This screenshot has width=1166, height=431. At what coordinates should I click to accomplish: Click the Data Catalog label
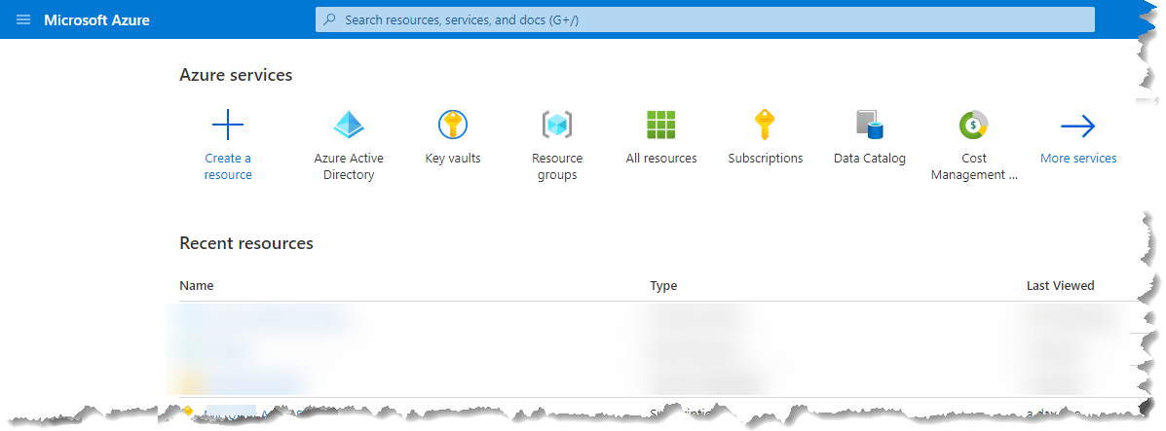click(869, 159)
